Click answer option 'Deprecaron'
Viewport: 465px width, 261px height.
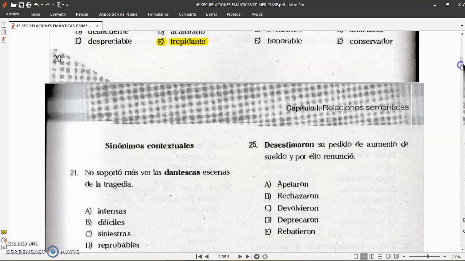(298, 220)
